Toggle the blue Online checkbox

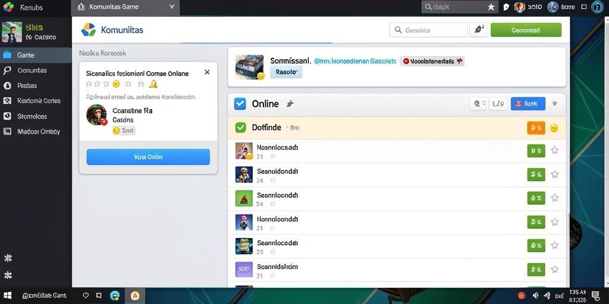pos(240,104)
